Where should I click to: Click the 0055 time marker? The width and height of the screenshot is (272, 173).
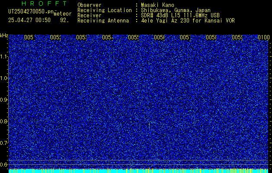(133, 37)
